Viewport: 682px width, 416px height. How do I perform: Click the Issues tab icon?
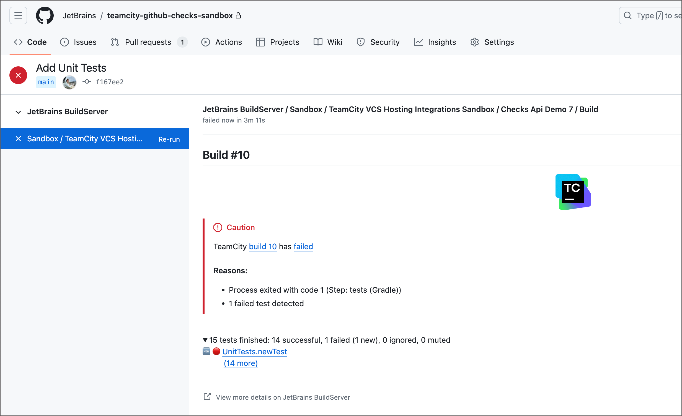click(x=64, y=42)
